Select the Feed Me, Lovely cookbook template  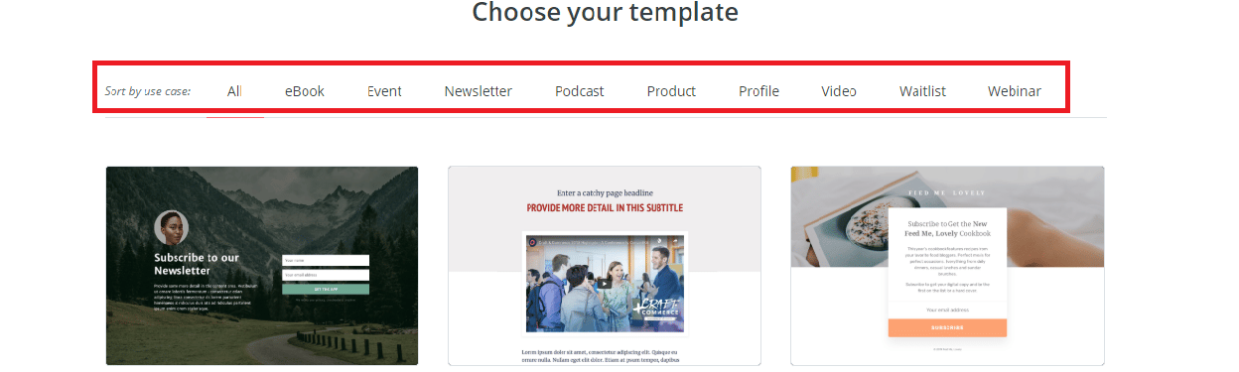click(x=947, y=266)
